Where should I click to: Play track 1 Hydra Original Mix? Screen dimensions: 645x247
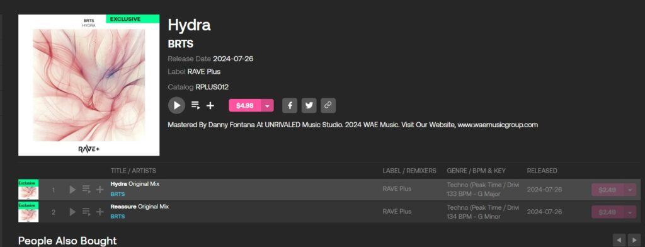(x=72, y=190)
